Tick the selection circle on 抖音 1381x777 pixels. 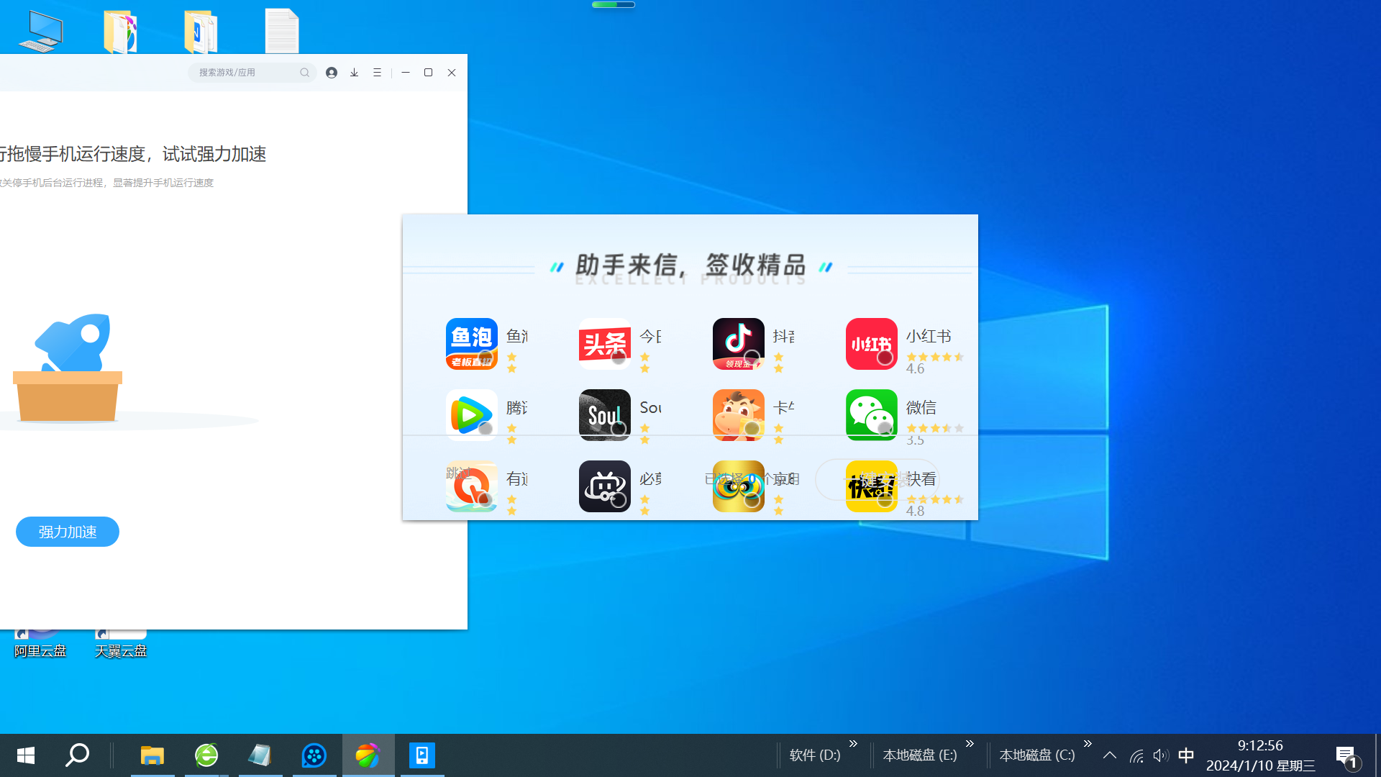(x=752, y=358)
